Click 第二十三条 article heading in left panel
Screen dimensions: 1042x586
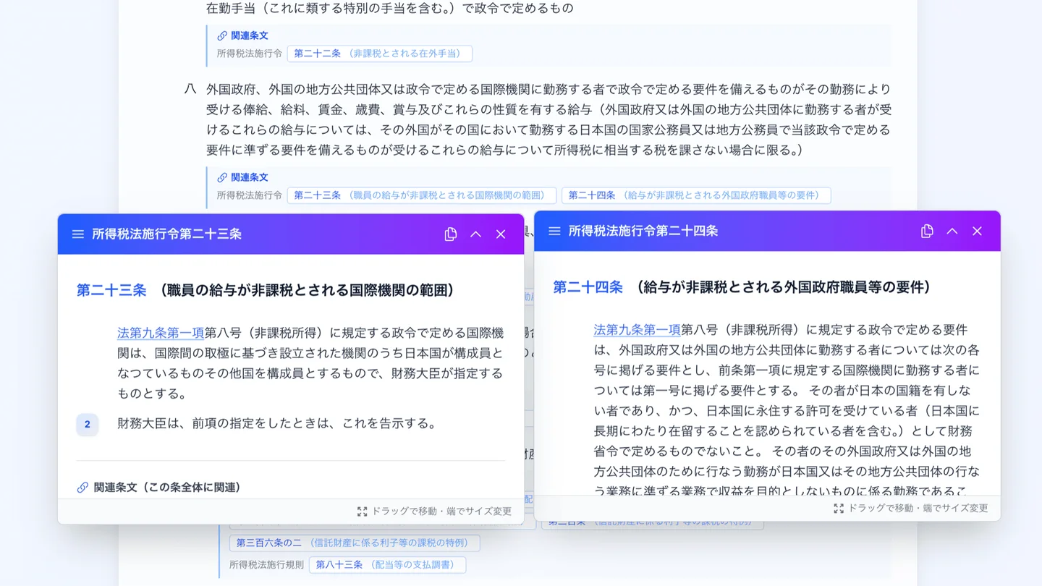click(x=111, y=290)
